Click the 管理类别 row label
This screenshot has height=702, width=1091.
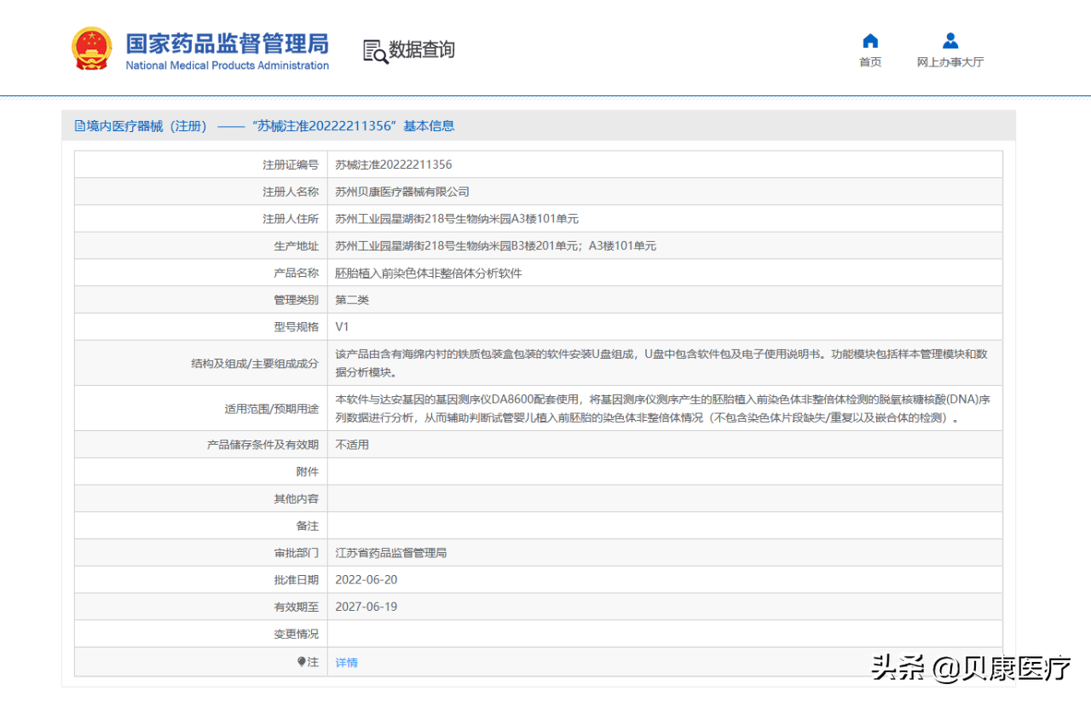pos(297,301)
